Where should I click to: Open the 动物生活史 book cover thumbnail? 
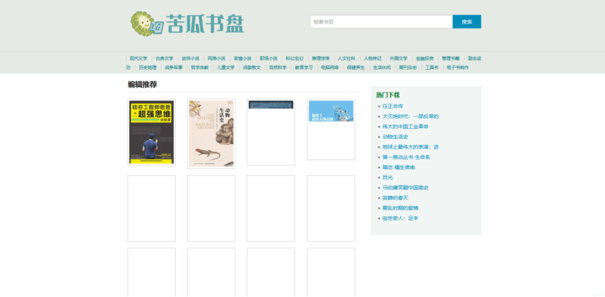(211, 133)
